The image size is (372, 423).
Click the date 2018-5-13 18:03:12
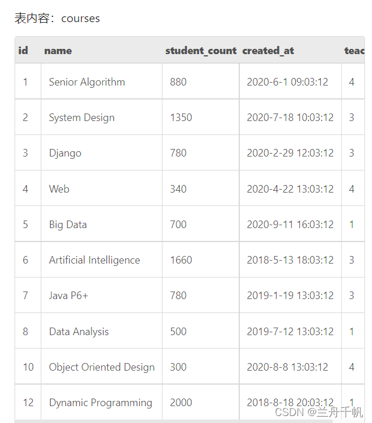point(290,260)
